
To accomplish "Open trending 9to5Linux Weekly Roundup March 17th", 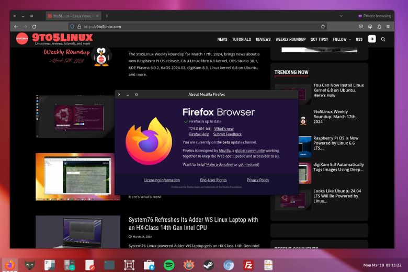I will (335, 117).
